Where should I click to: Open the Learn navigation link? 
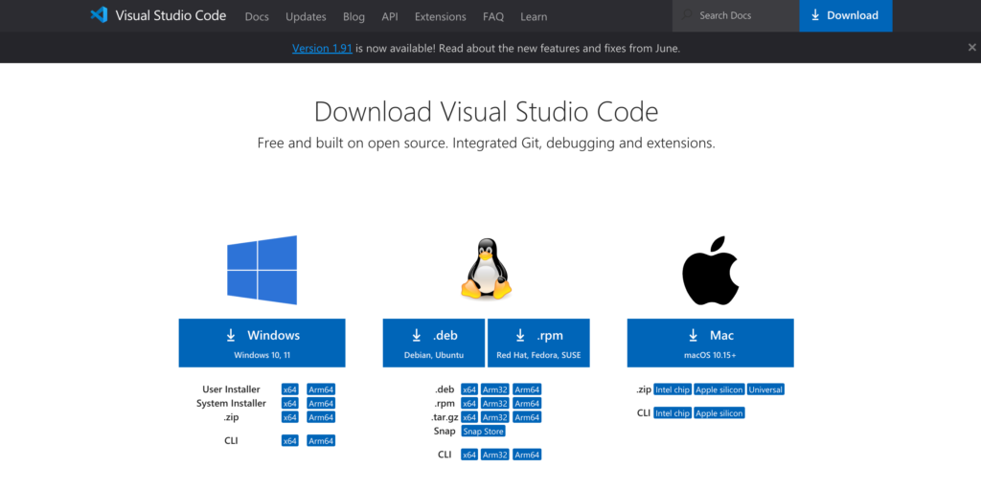534,17
